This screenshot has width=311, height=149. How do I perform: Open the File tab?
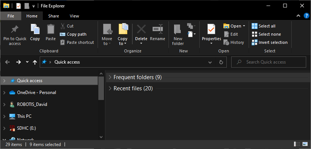tap(11, 16)
